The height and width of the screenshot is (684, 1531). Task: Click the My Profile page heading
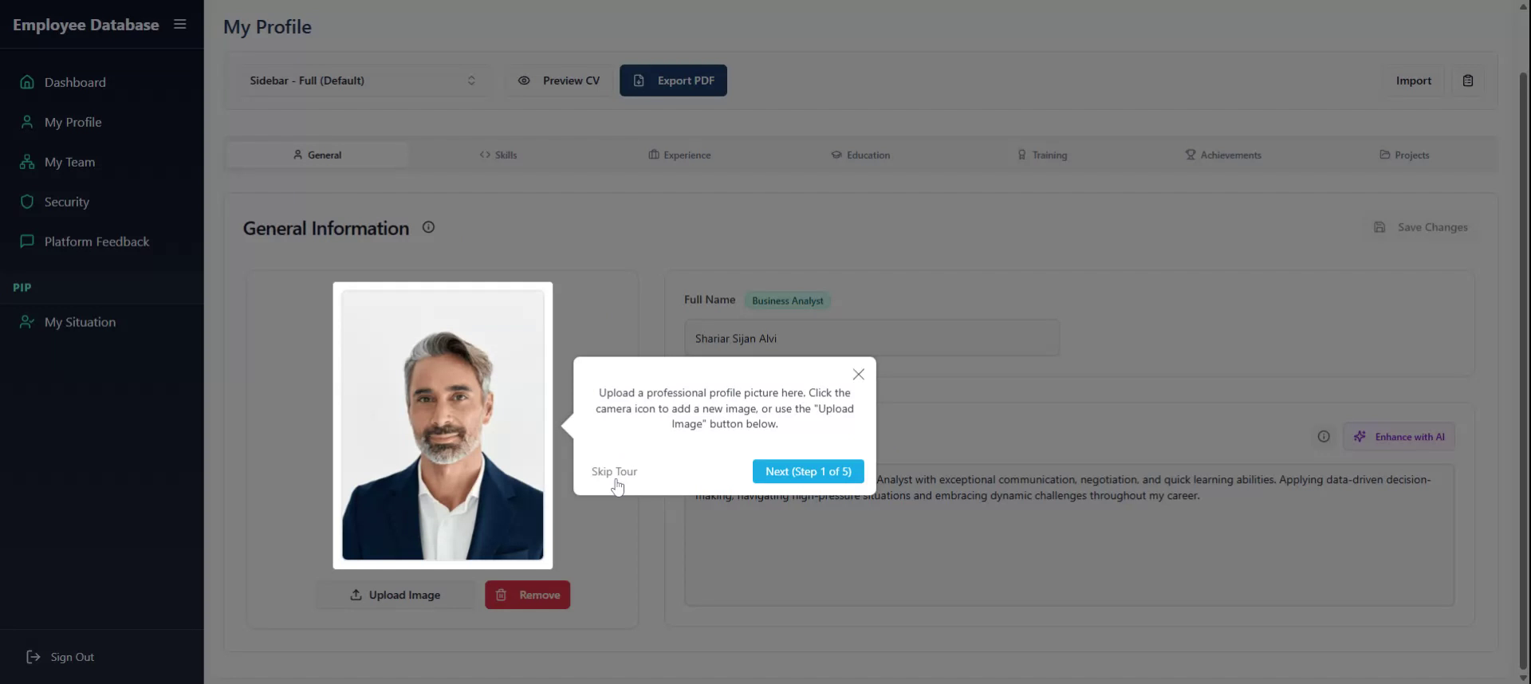click(267, 27)
